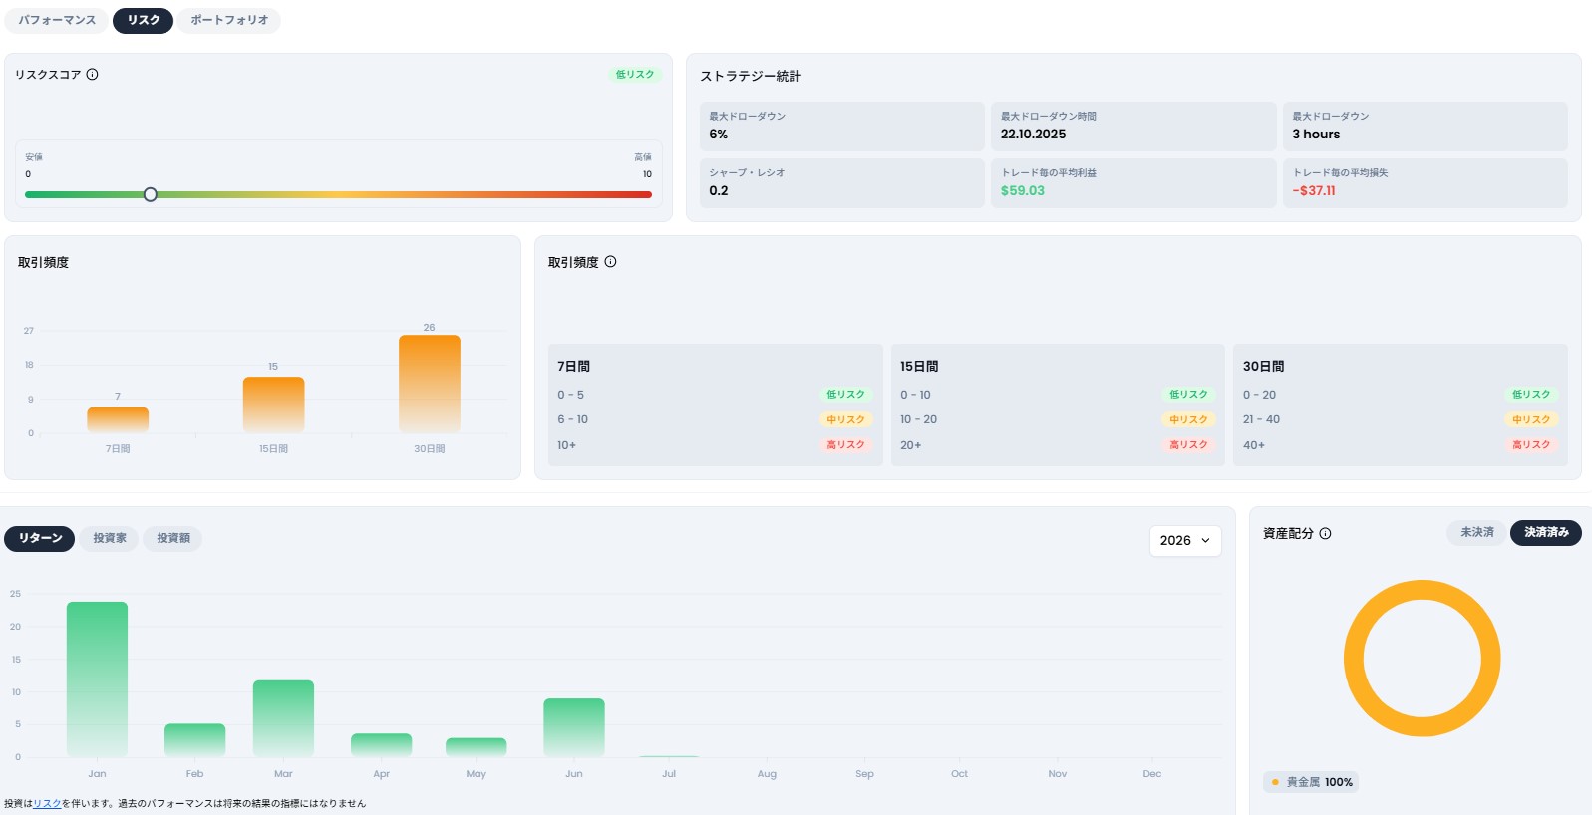Switch chart to 投資額
This screenshot has height=815, width=1592.
pos(173,538)
